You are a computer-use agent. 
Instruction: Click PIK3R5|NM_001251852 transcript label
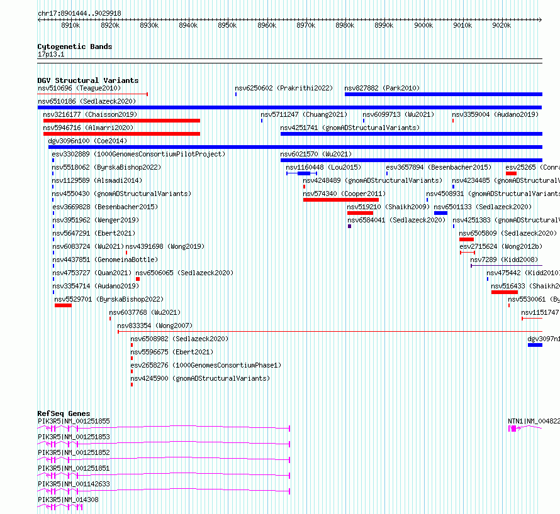click(74, 452)
